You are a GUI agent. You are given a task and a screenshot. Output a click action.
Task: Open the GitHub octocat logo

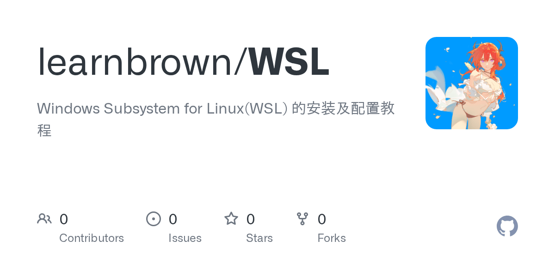pyautogui.click(x=507, y=226)
